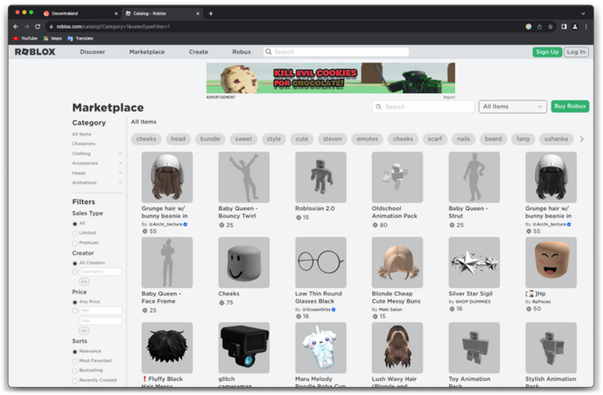Click the Min price field
Screen dimensions: 603x395
(x=100, y=311)
